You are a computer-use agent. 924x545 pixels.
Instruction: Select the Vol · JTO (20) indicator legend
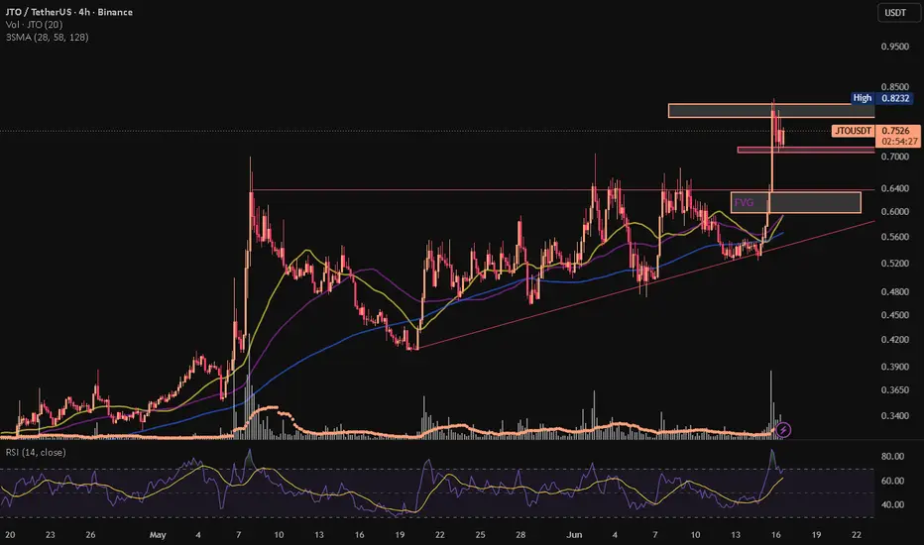pos(34,25)
